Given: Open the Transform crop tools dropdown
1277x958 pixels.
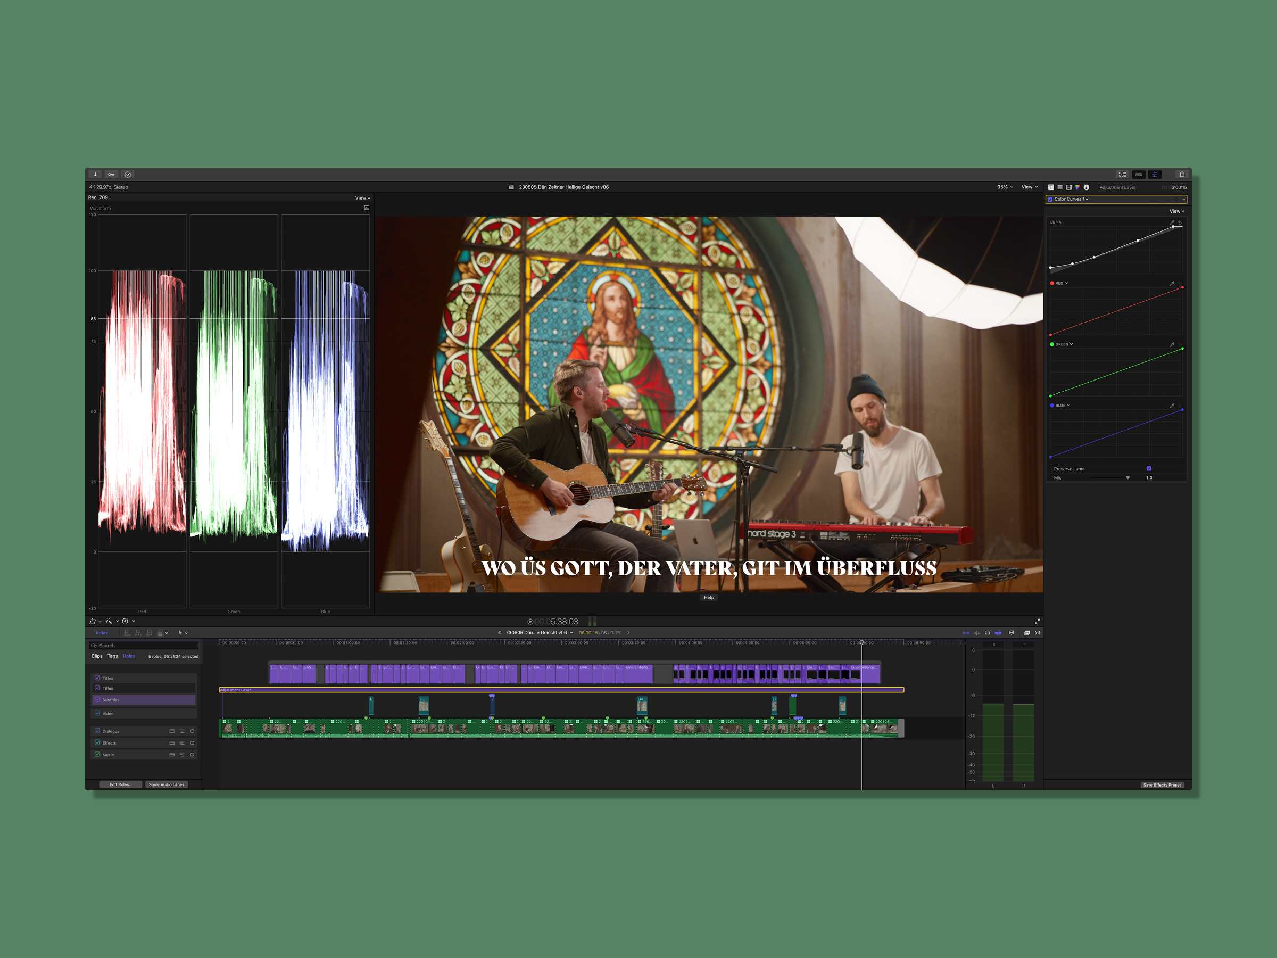Looking at the screenshot, I should coord(95,621).
